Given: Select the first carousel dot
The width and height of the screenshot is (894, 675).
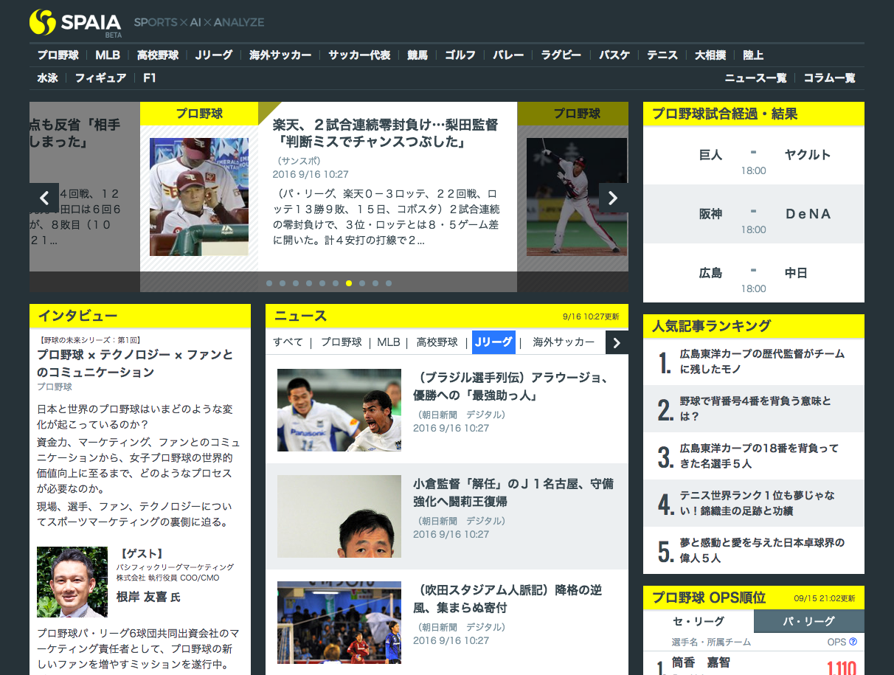Looking at the screenshot, I should [269, 283].
